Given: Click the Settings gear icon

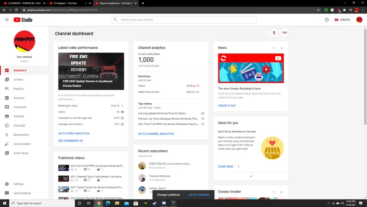Looking at the screenshot, I should 7,184.
